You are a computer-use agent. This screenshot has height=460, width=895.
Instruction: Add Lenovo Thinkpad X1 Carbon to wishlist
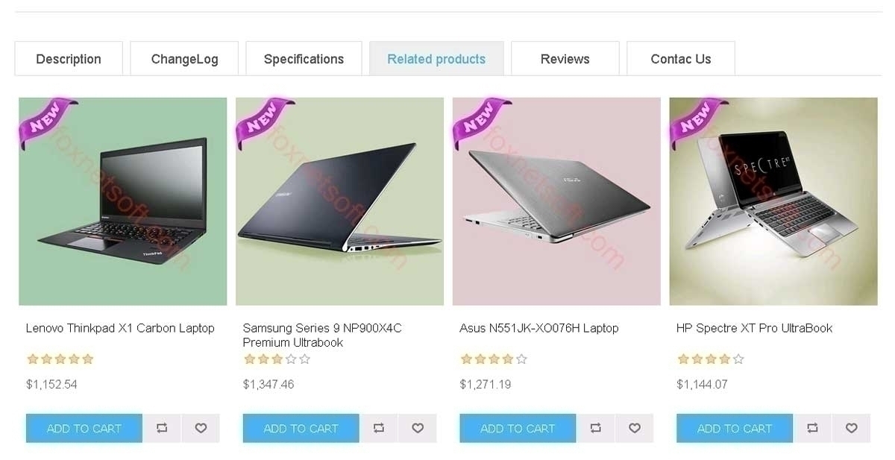tap(201, 428)
